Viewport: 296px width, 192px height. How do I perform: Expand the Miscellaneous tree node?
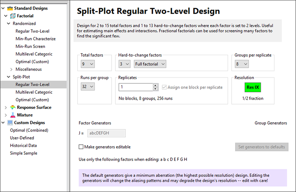tap(12, 69)
